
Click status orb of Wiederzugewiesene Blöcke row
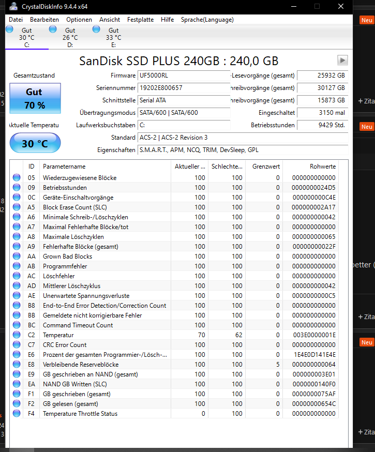(17, 177)
